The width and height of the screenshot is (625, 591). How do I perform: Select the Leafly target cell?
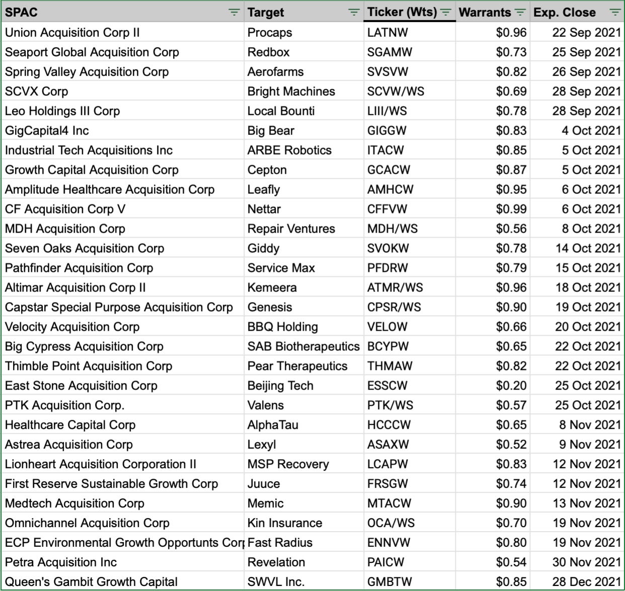pos(304,190)
